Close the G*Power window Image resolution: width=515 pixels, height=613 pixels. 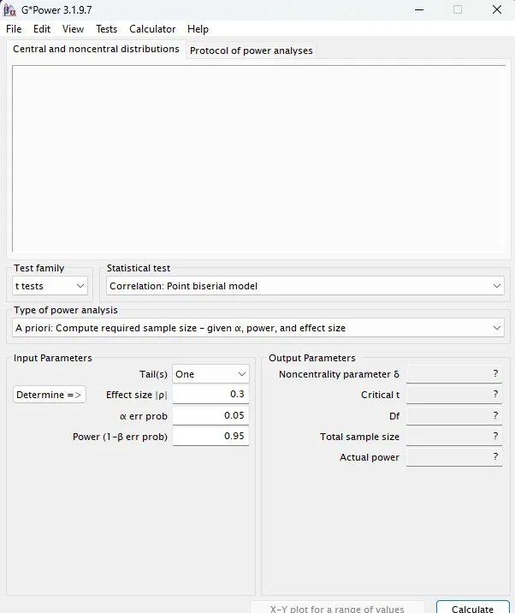point(497,9)
